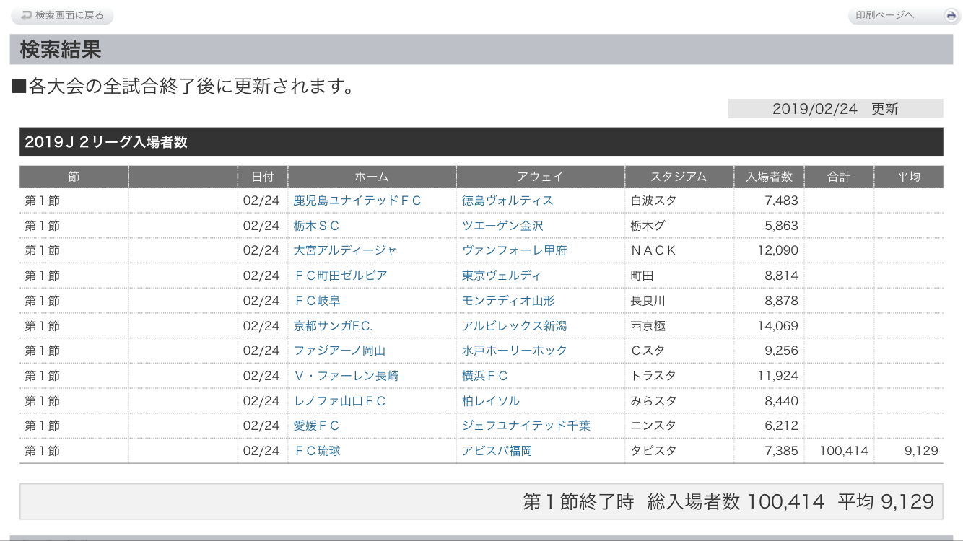Select the V・ファーレン長崎 link
963x541 pixels.
[x=346, y=376]
